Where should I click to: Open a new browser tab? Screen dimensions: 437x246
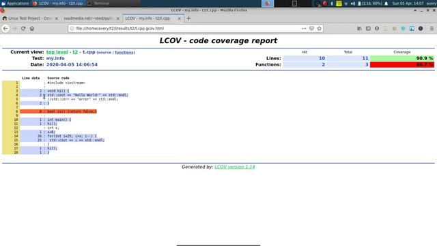[188, 18]
